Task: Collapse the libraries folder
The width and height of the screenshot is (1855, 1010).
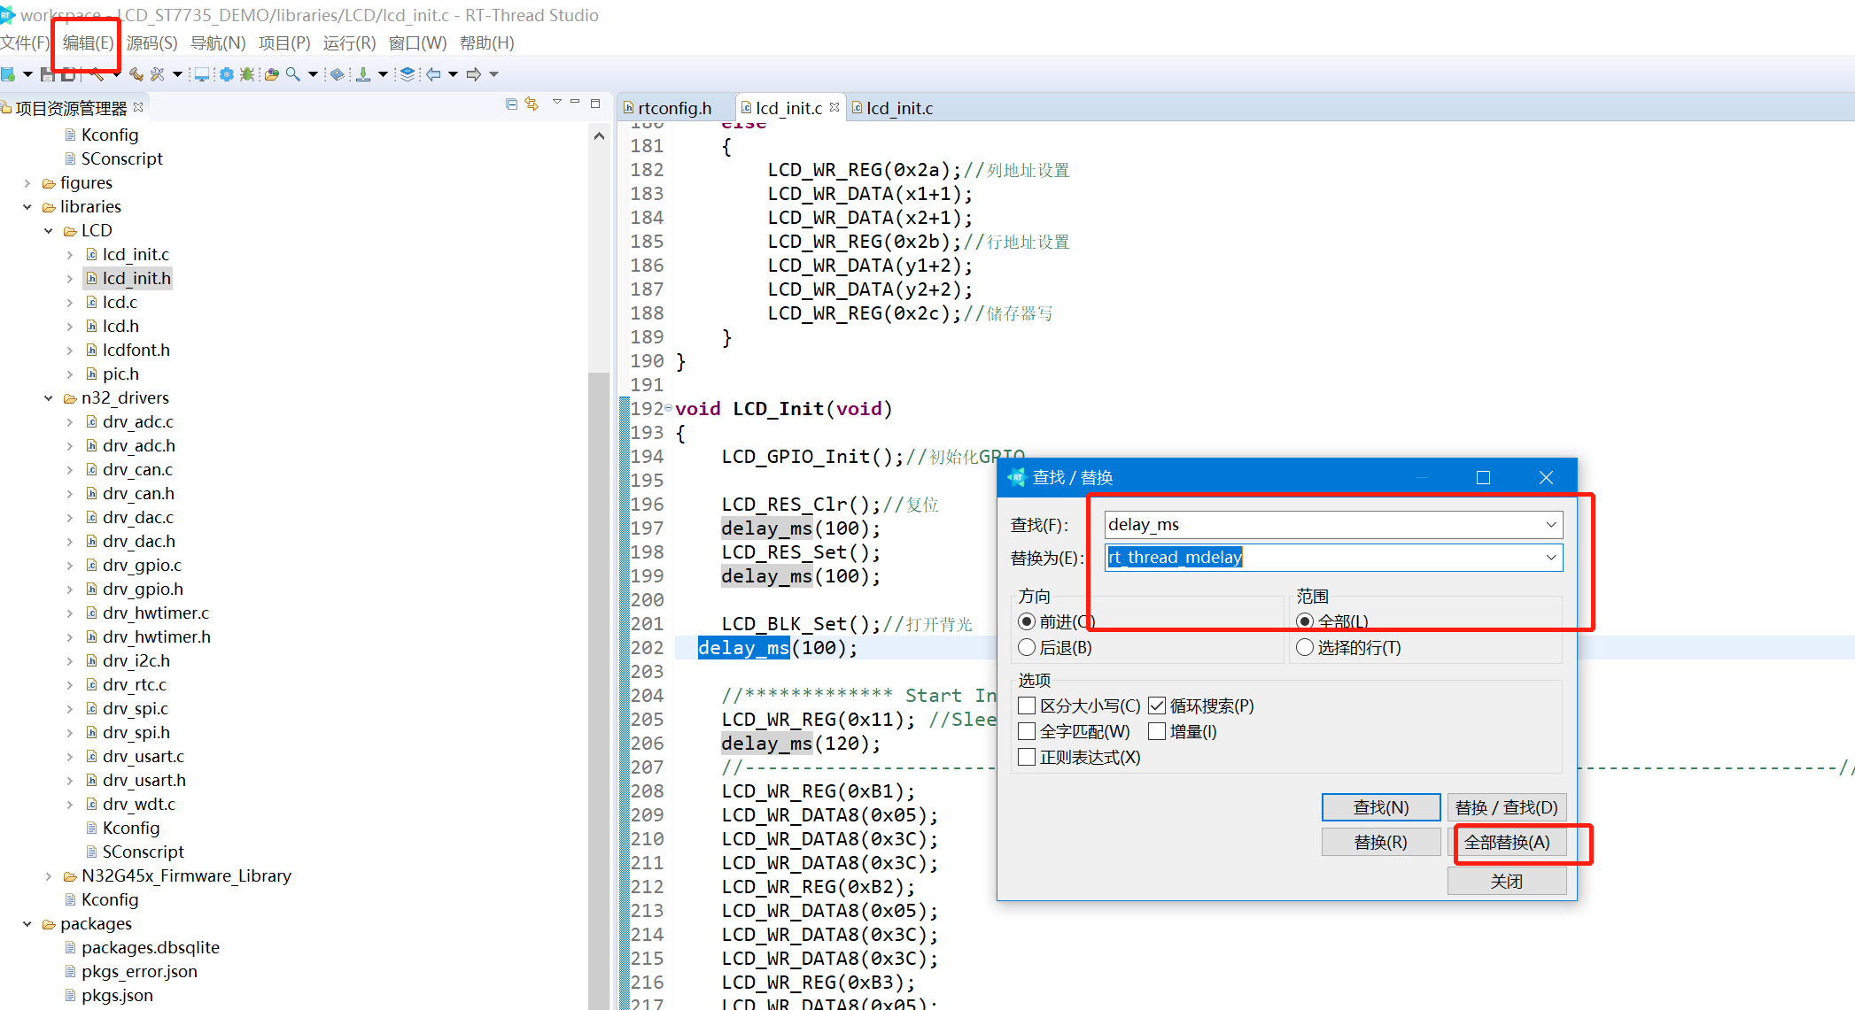Action: coord(27,207)
